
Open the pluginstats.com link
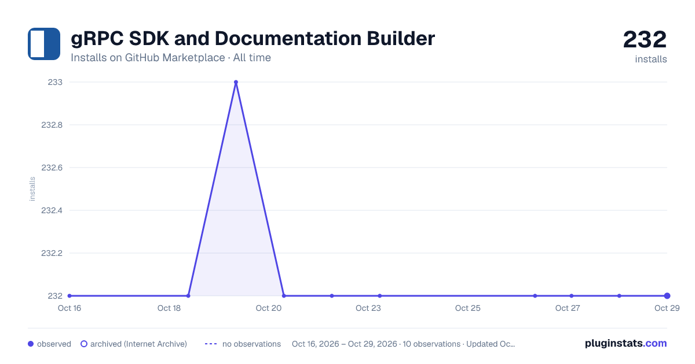click(626, 343)
